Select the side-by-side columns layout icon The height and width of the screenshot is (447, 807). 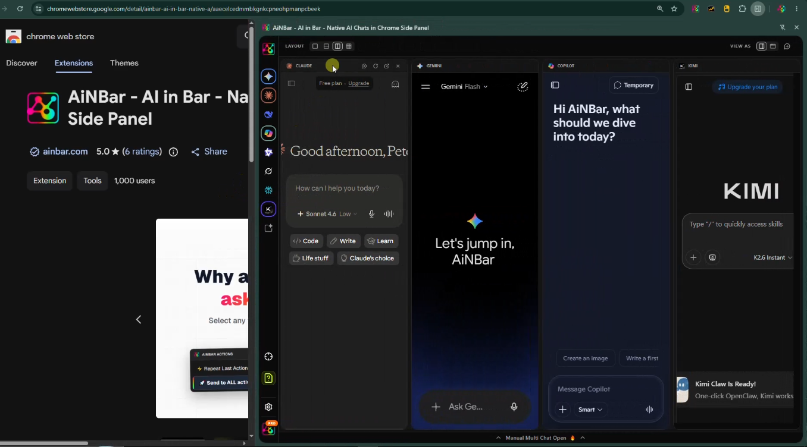point(337,46)
